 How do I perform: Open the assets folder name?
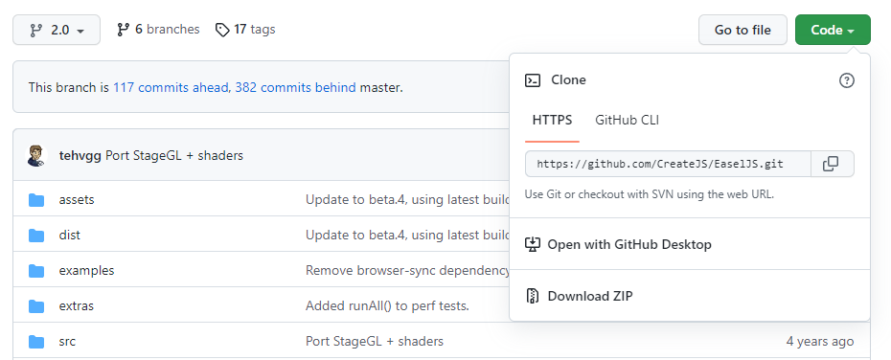(x=77, y=200)
